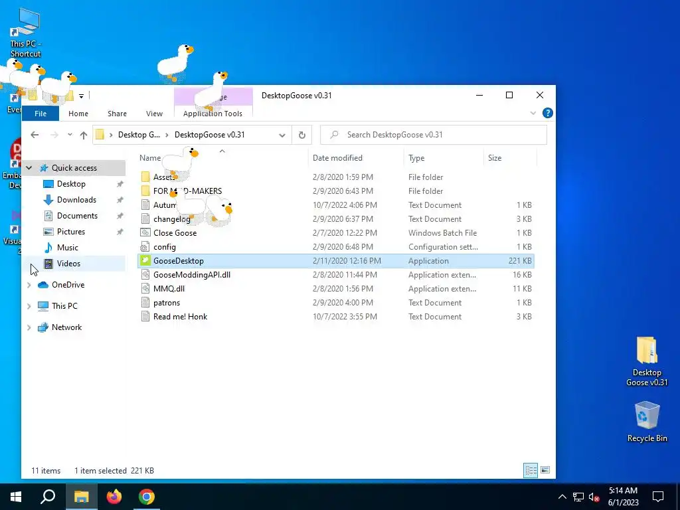Go up one folder level
680x510 pixels.
(x=84, y=135)
